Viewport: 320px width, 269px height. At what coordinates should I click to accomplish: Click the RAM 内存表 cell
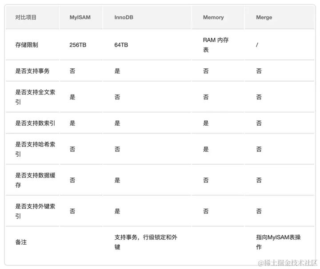point(216,45)
